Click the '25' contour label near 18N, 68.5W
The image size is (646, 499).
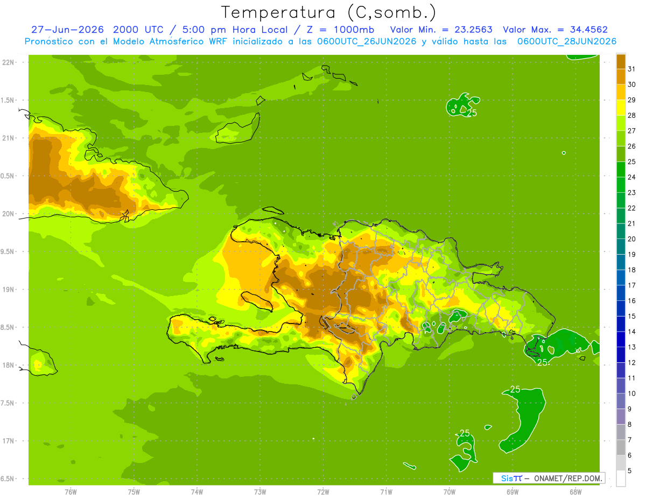[543, 362]
